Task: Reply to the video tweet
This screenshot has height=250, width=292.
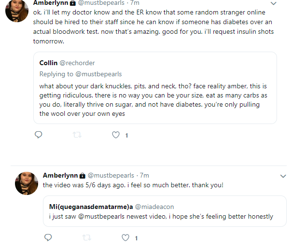Action: point(48,237)
